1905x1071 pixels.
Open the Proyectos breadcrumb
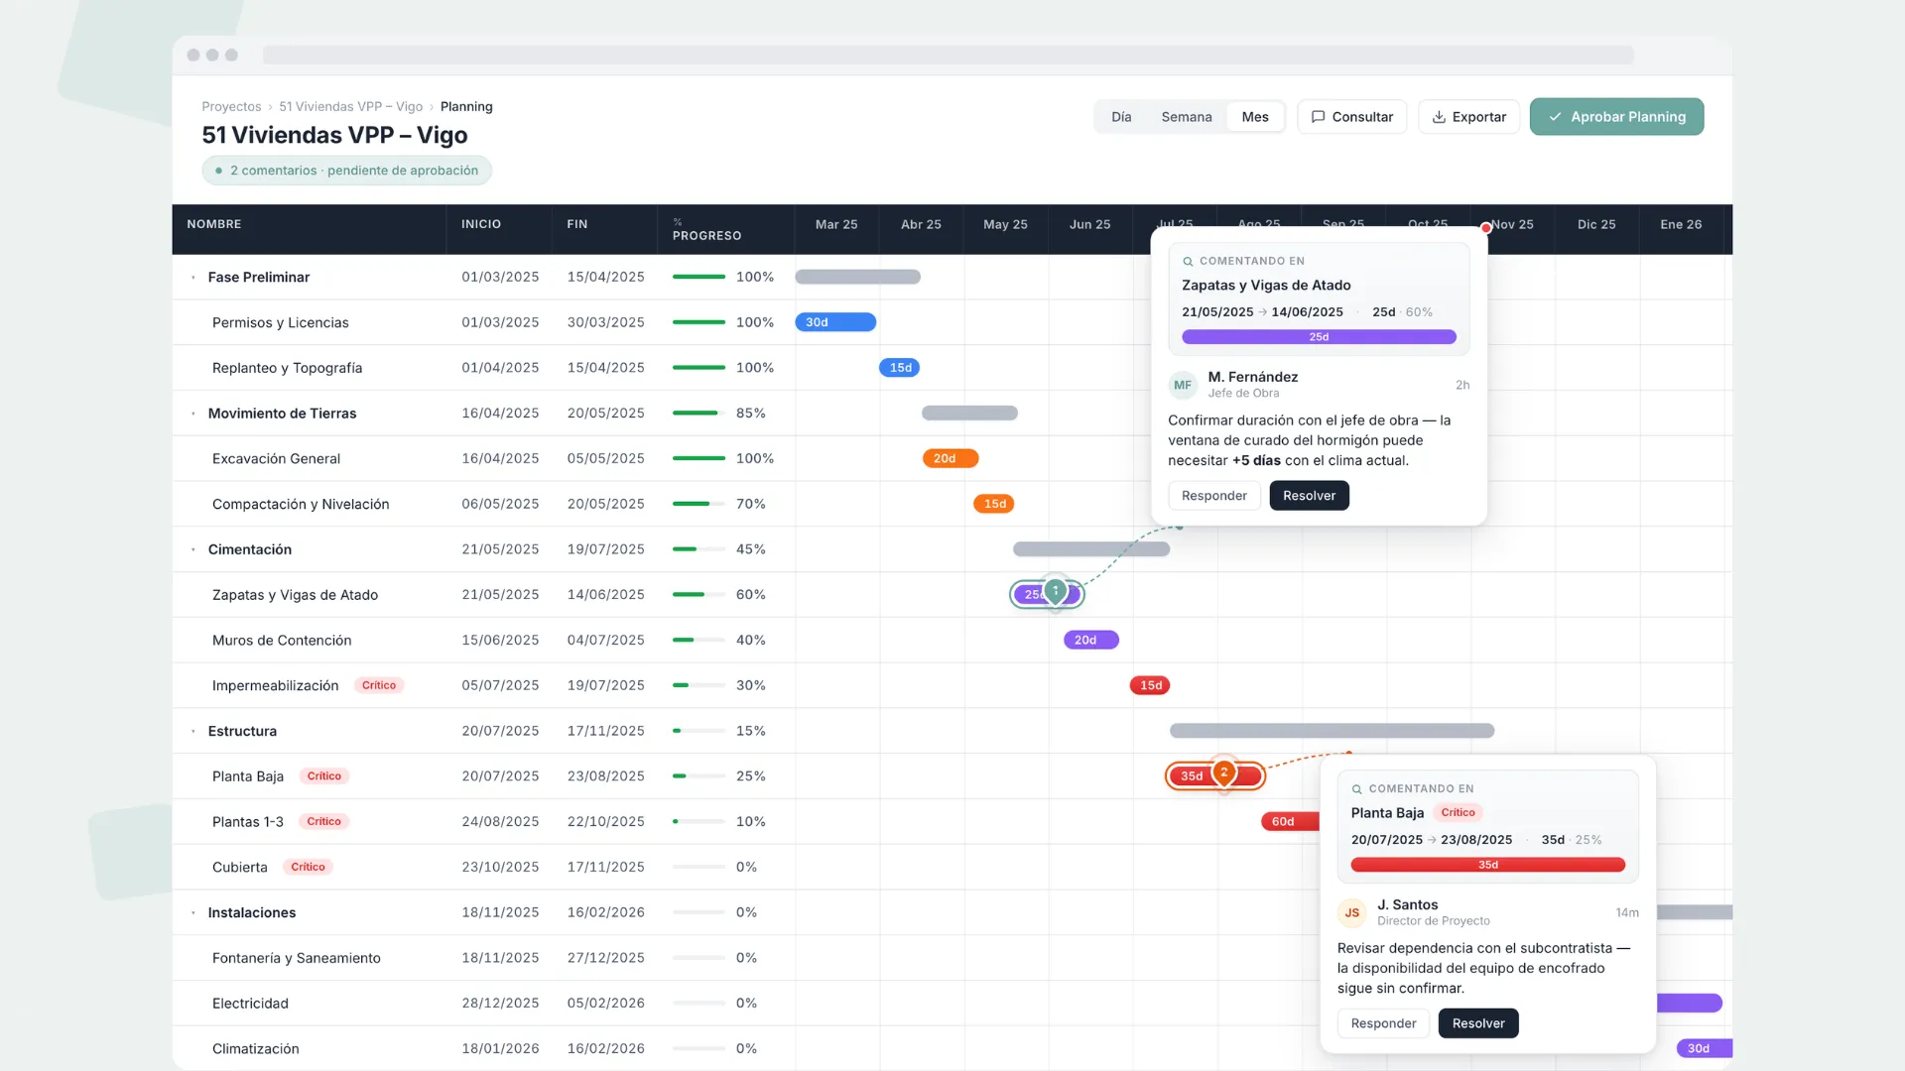(x=231, y=107)
